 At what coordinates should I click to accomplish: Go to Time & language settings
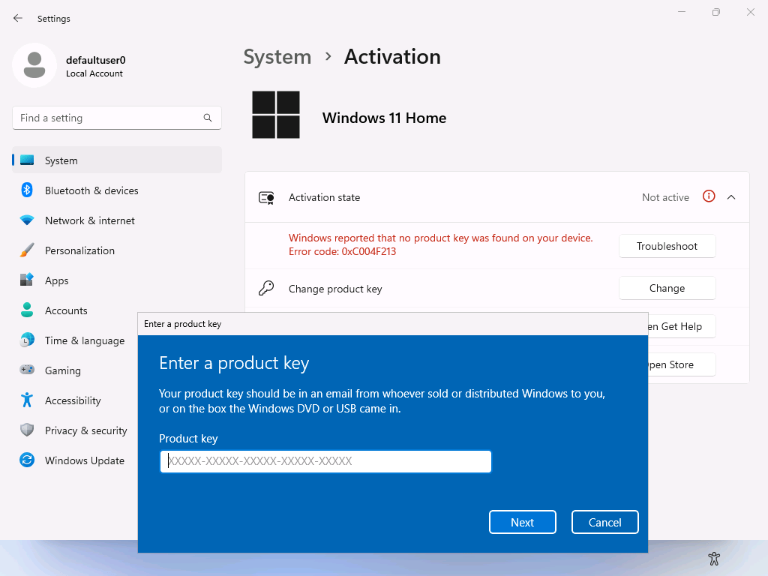click(84, 340)
